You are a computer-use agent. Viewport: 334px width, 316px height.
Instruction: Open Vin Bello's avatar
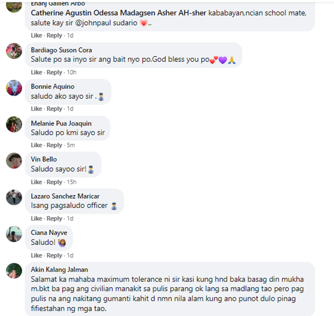(x=14, y=161)
